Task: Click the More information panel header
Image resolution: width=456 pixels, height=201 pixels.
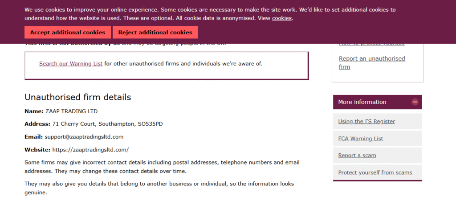Action: point(378,102)
